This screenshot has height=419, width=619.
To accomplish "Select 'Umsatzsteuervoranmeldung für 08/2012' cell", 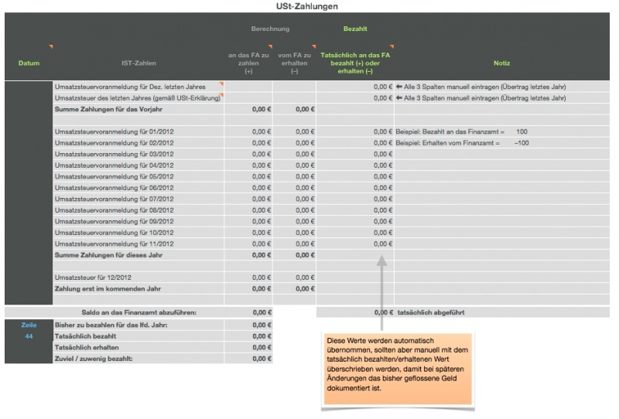I will pos(139,210).
